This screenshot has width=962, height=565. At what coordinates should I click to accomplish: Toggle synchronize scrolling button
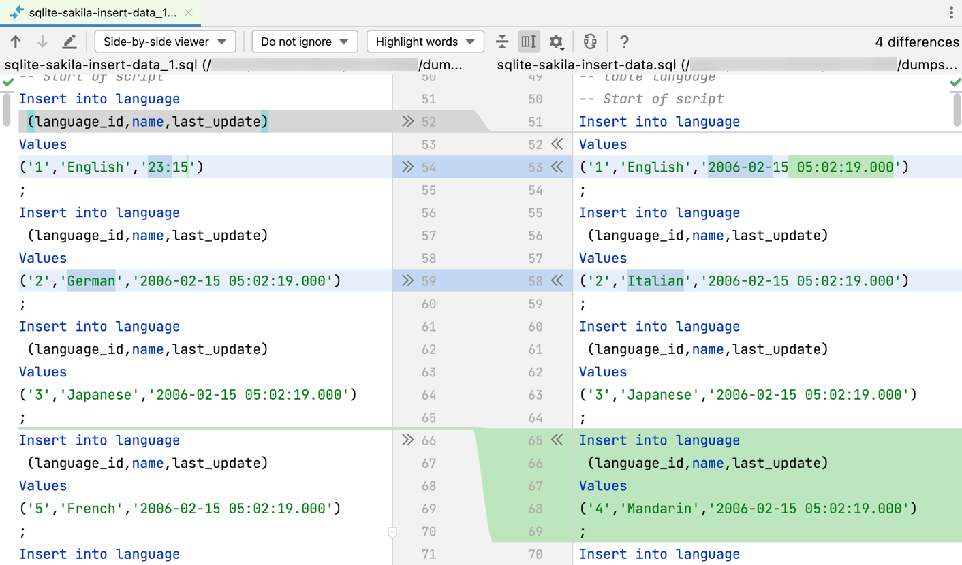point(529,42)
